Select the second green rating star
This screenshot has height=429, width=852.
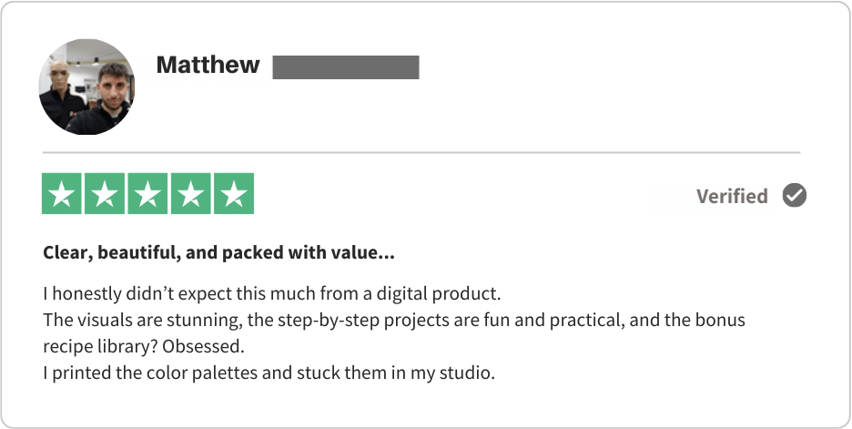click(105, 194)
